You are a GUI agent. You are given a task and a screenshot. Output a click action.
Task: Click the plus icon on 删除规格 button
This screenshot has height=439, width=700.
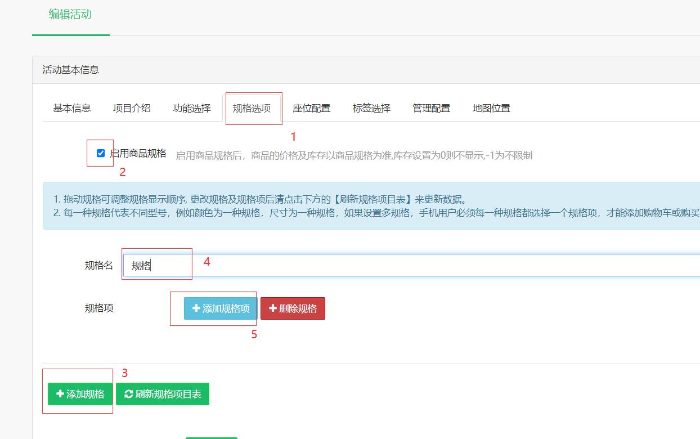coord(273,308)
